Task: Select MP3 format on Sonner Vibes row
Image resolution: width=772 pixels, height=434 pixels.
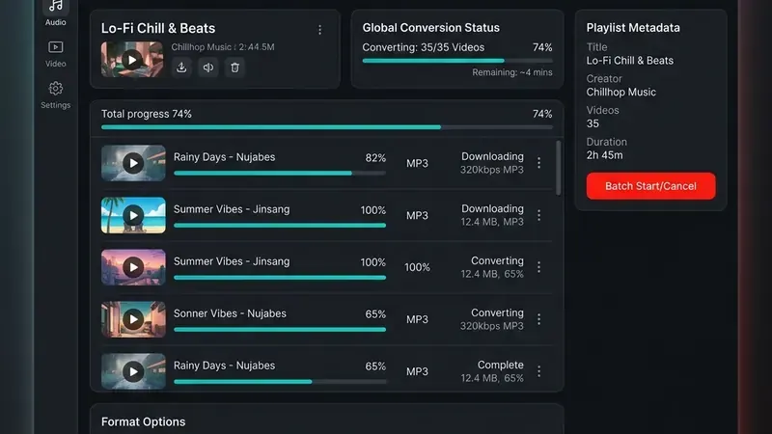Action: pyautogui.click(x=417, y=320)
